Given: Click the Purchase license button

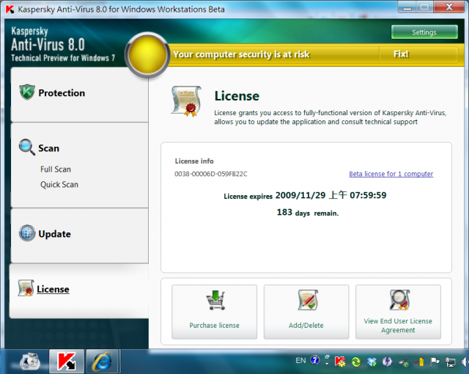Looking at the screenshot, I should [x=214, y=312].
